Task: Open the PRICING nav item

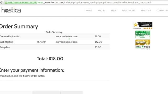Action: point(101,10)
